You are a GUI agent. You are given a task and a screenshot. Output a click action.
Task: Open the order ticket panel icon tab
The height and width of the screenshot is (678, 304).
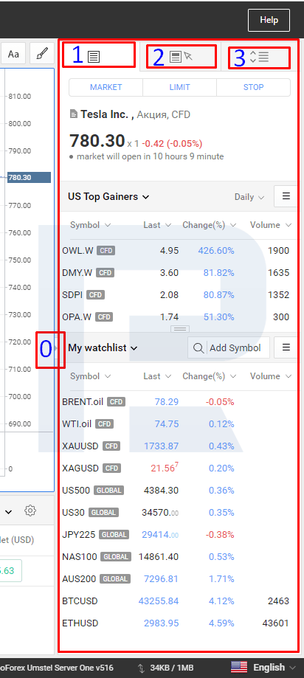point(94,57)
